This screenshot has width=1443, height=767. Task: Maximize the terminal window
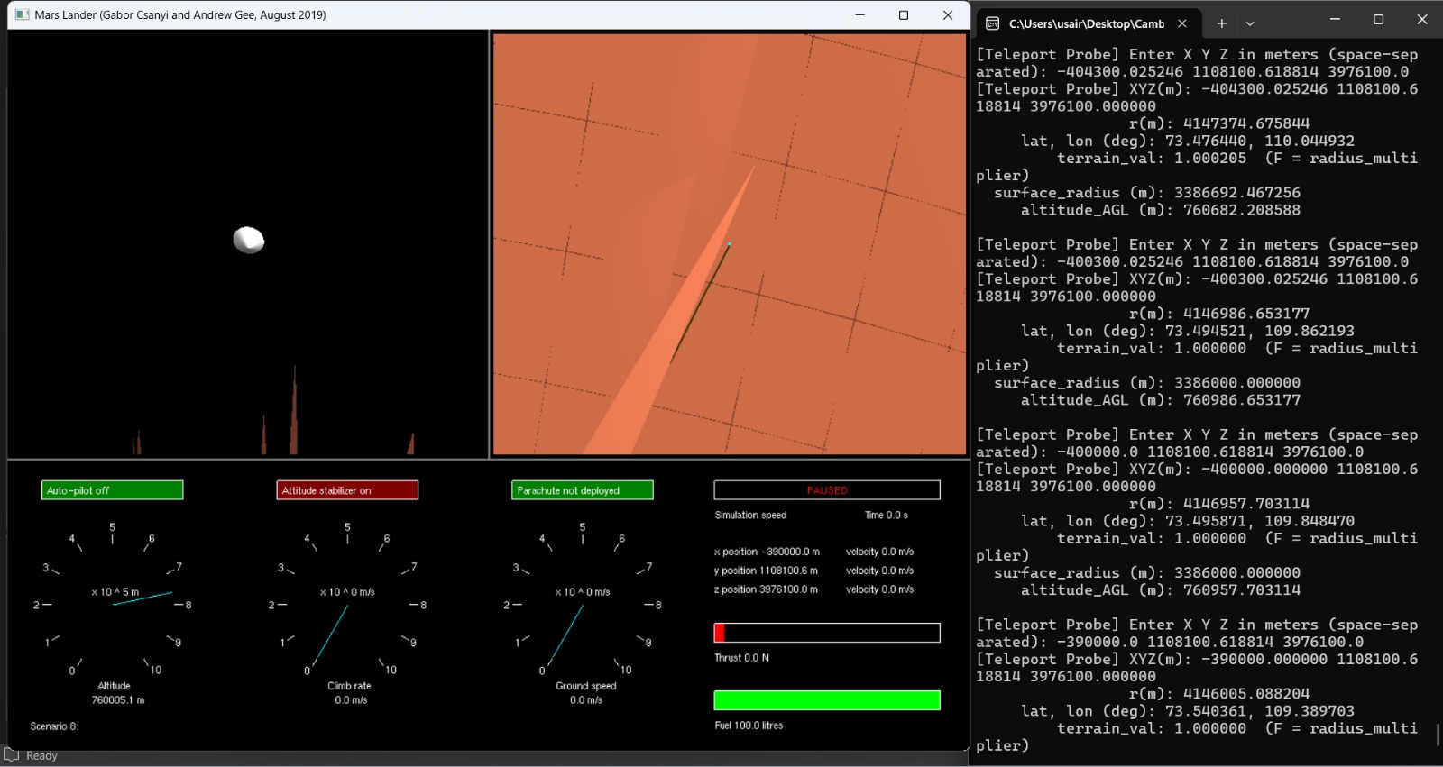[1378, 19]
